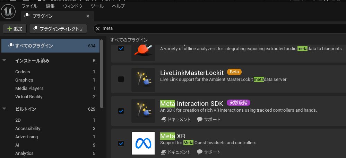Open the 編集 menu

point(50,6)
